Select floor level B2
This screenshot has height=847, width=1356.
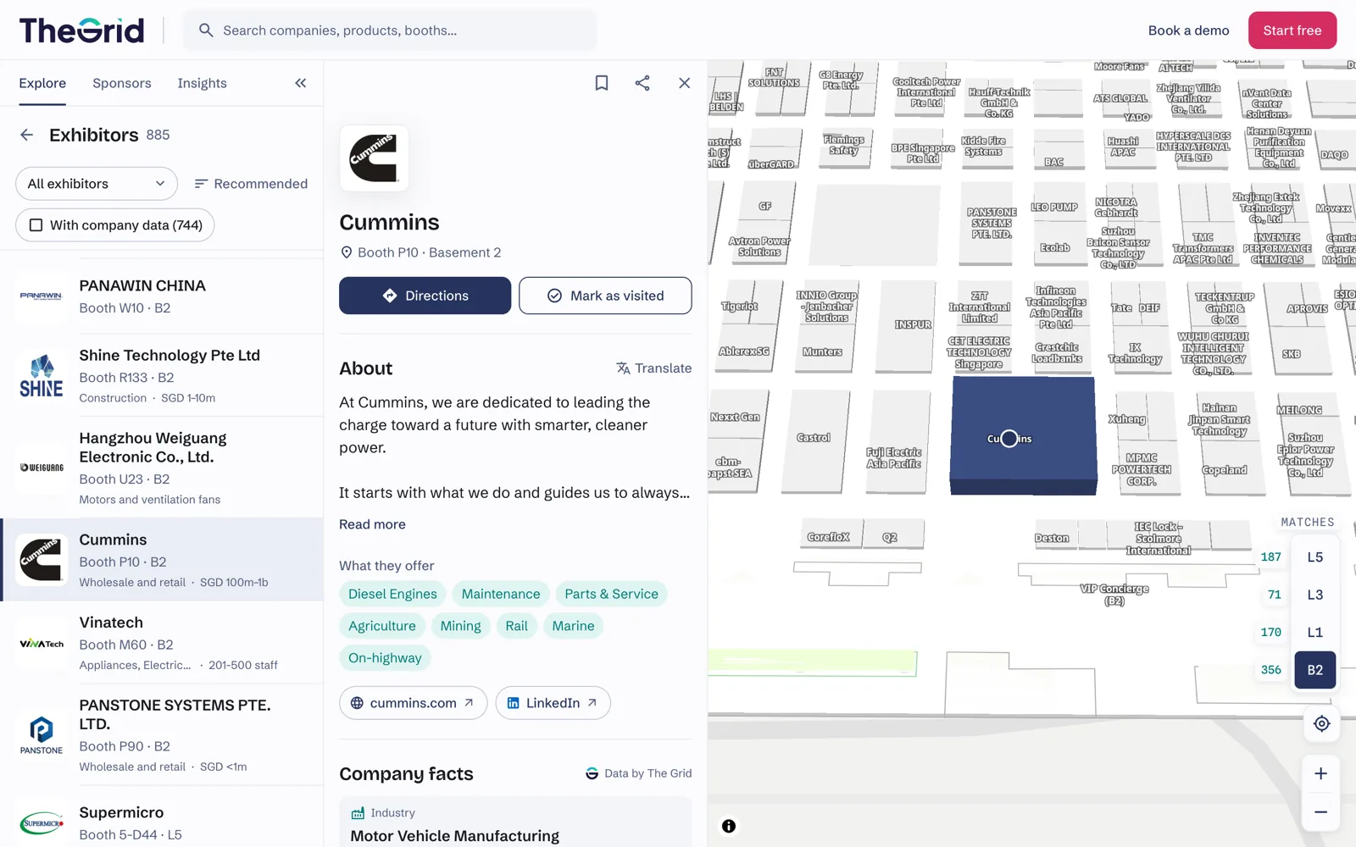(x=1314, y=670)
